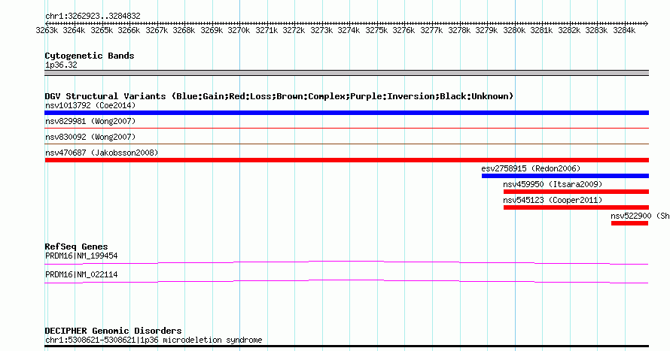Image resolution: width=670 pixels, height=351 pixels.
Task: Select the short red nsv522900 bar
Action: click(x=630, y=223)
